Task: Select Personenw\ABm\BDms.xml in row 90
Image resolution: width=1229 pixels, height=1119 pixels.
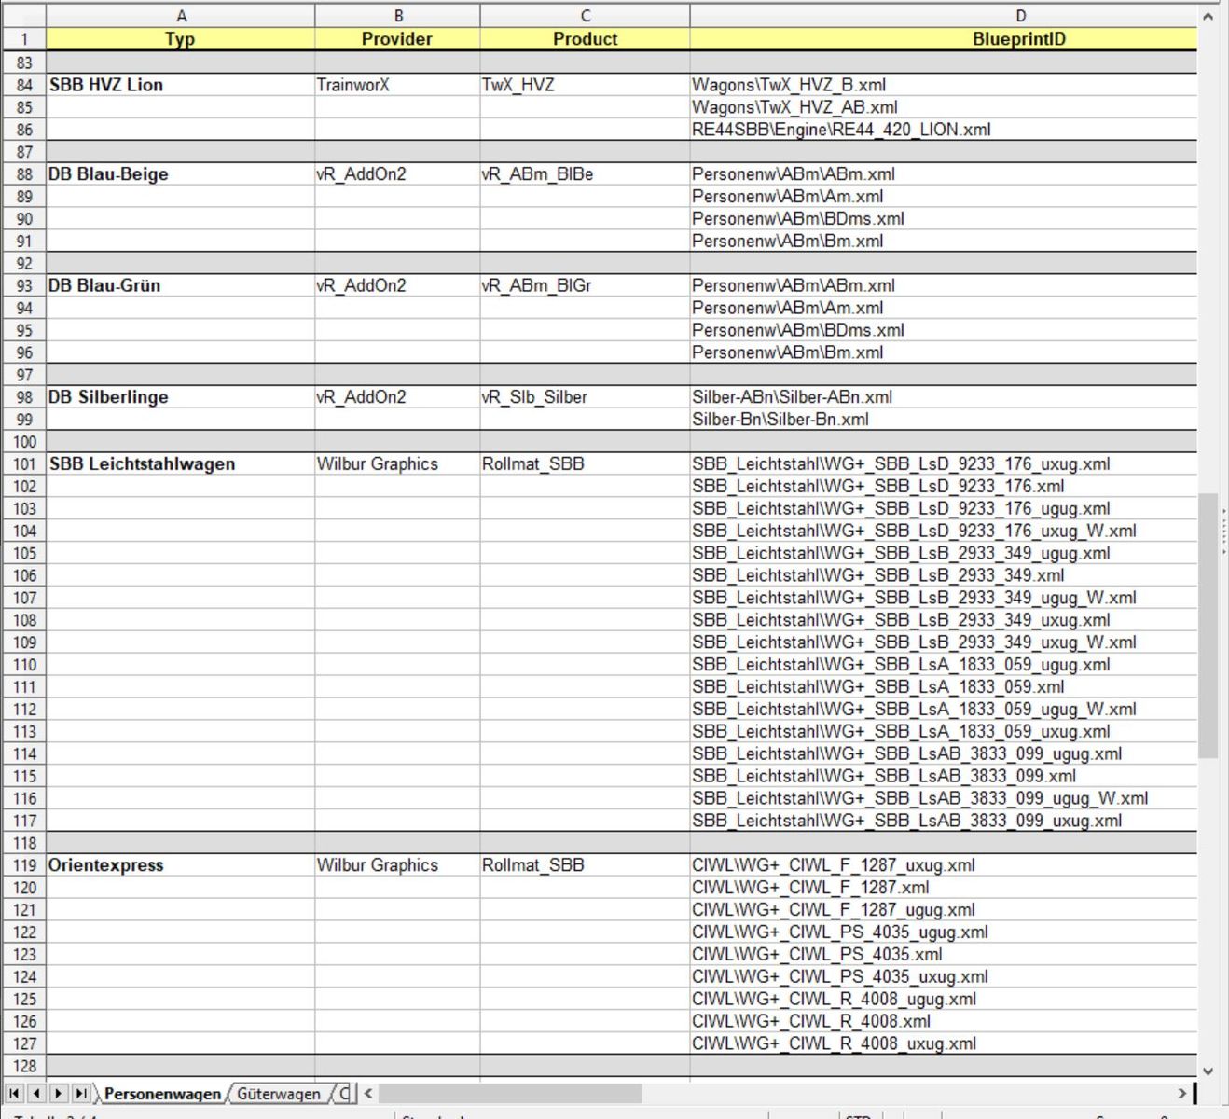Action: click(944, 219)
